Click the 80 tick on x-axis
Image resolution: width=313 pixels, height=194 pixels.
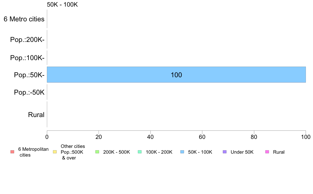[x=254, y=137]
